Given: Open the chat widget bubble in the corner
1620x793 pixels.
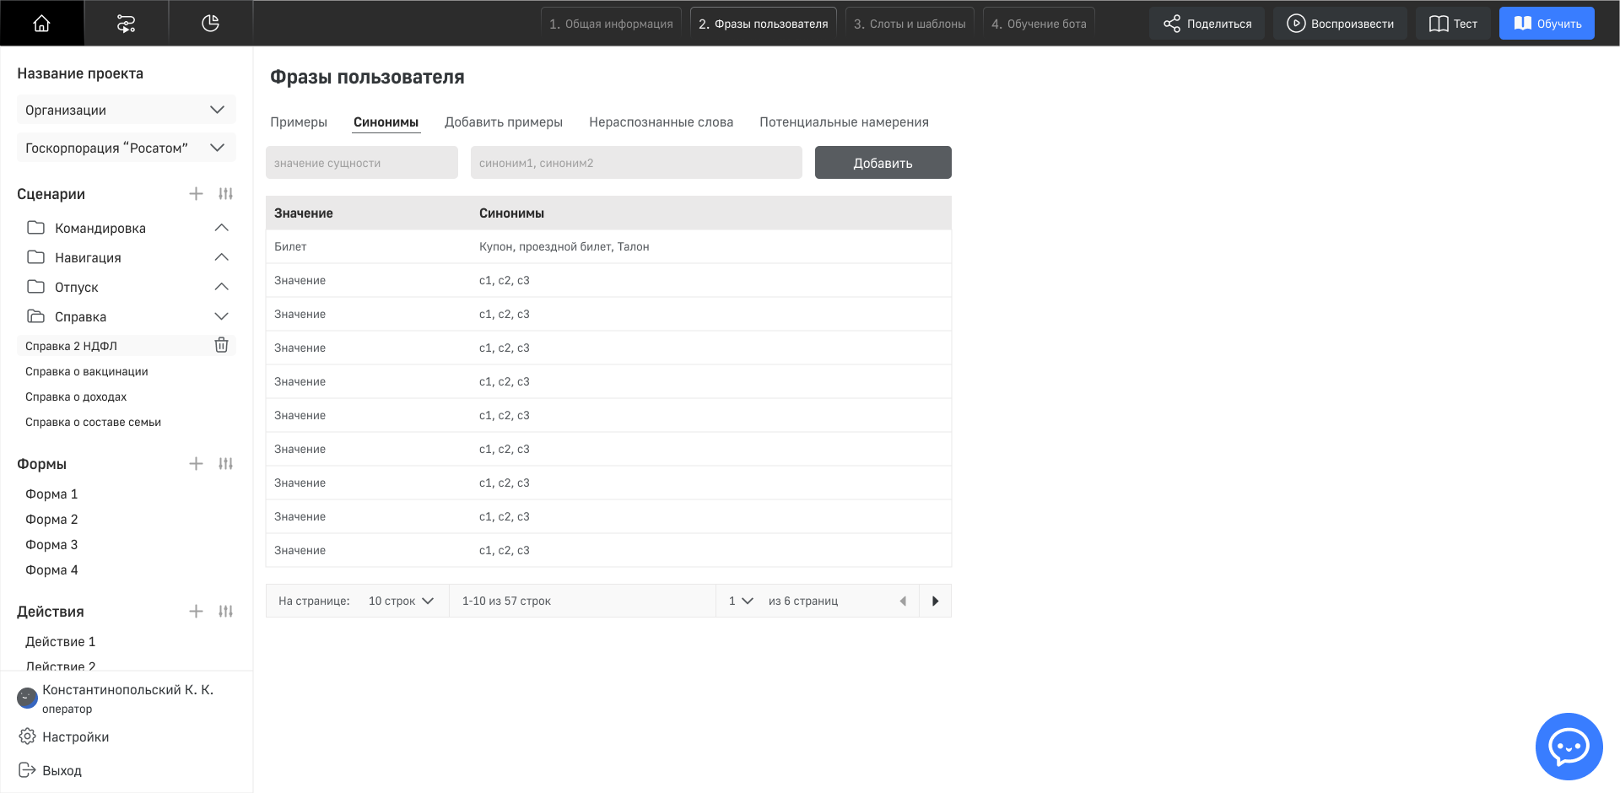Looking at the screenshot, I should click(1569, 747).
